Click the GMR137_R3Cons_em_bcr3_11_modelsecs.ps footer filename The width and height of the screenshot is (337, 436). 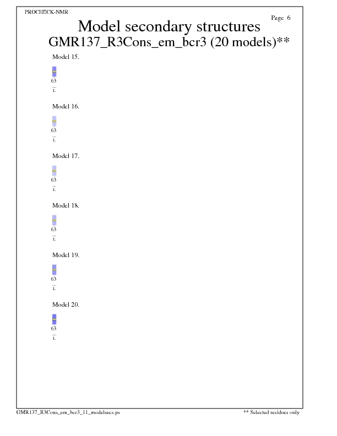click(x=68, y=412)
